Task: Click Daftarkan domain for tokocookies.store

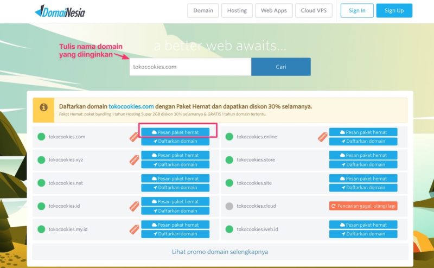Action: pos(363,164)
